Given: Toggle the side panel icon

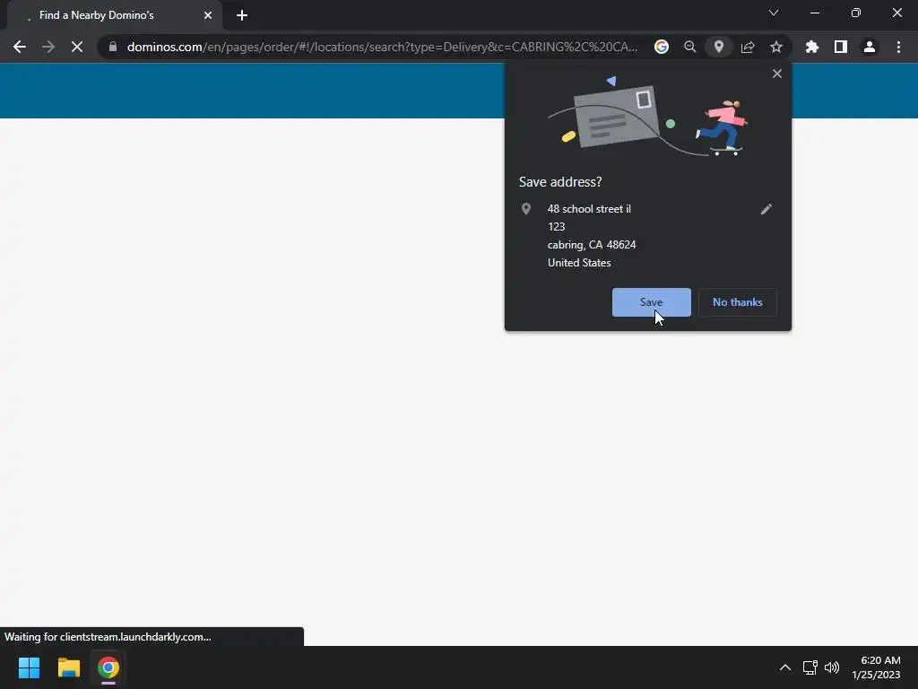Looking at the screenshot, I should (841, 47).
